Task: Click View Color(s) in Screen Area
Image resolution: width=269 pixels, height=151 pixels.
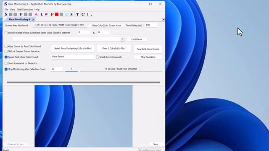Action: 106,25
